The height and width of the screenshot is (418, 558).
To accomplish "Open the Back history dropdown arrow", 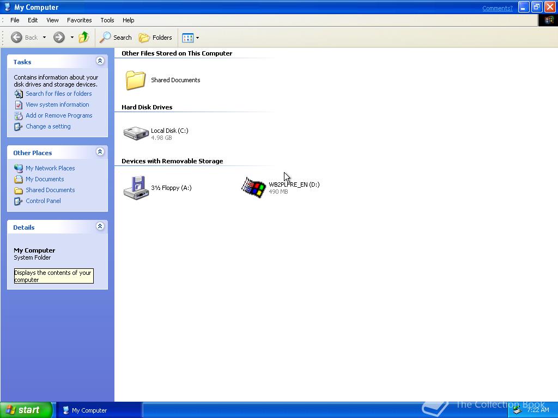I will point(44,38).
